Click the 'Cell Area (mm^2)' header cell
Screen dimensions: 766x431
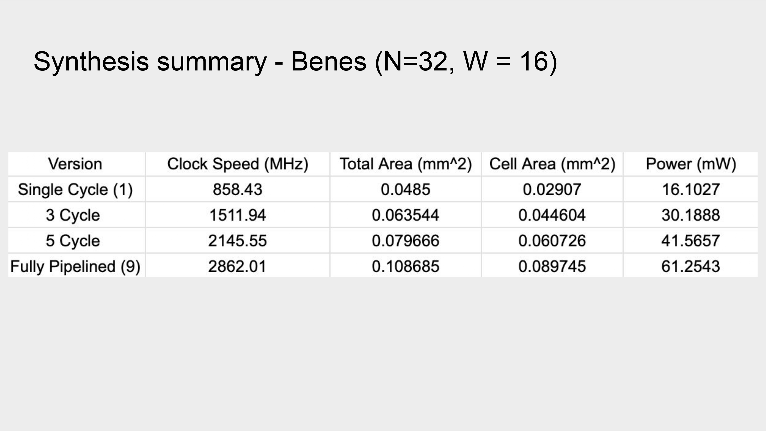552,164
